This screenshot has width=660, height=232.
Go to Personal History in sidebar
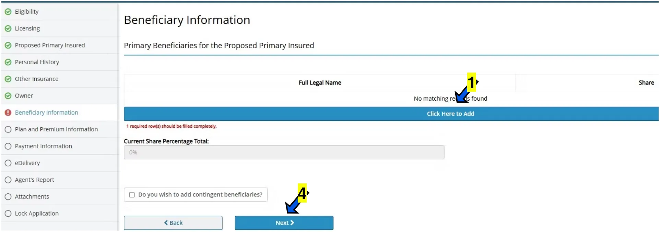[37, 62]
